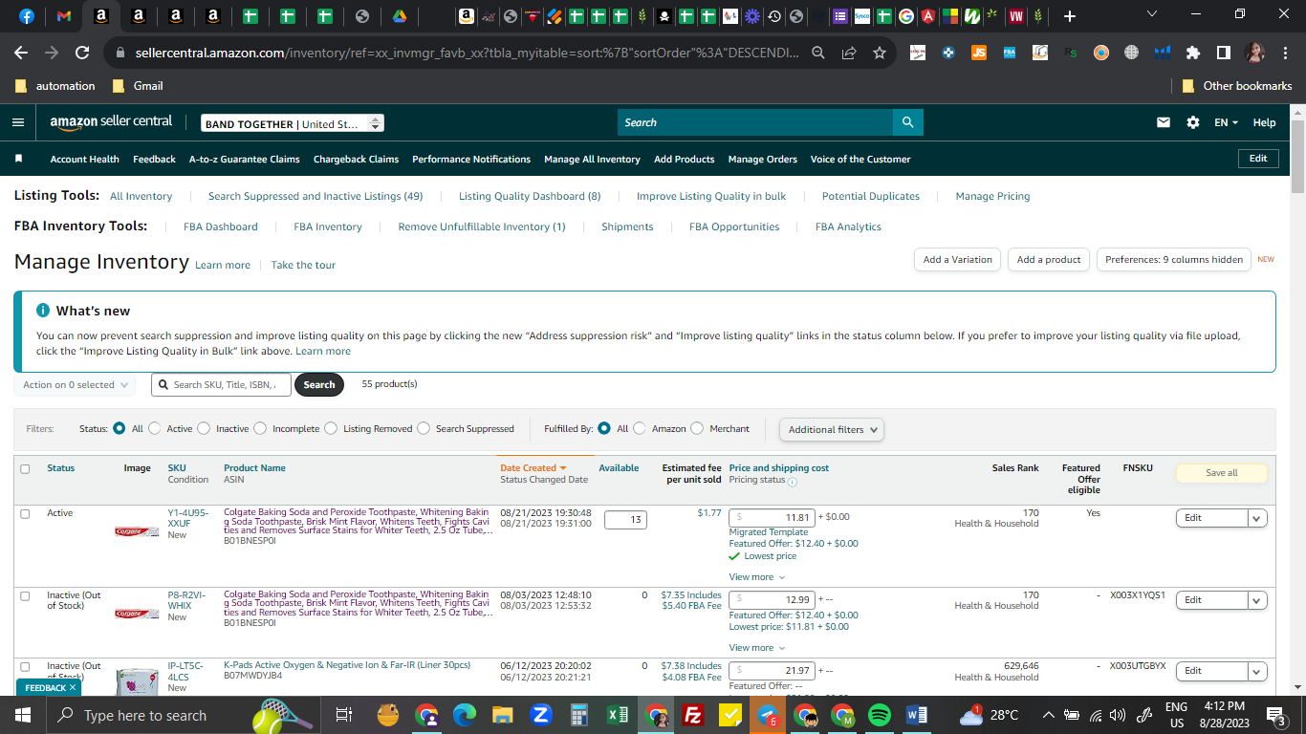1306x734 pixels.
Task: Open Edit dropdown arrow for SKU Y1-4U95-XXUF
Action: (1257, 518)
